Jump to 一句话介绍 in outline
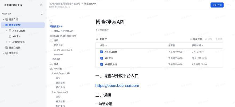 (57, 45)
